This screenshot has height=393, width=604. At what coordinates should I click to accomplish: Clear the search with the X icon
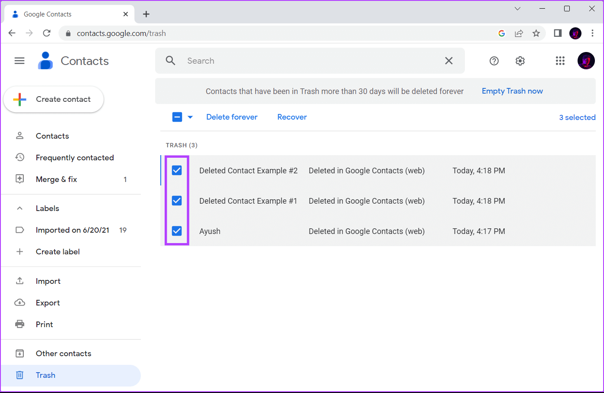[x=449, y=61]
